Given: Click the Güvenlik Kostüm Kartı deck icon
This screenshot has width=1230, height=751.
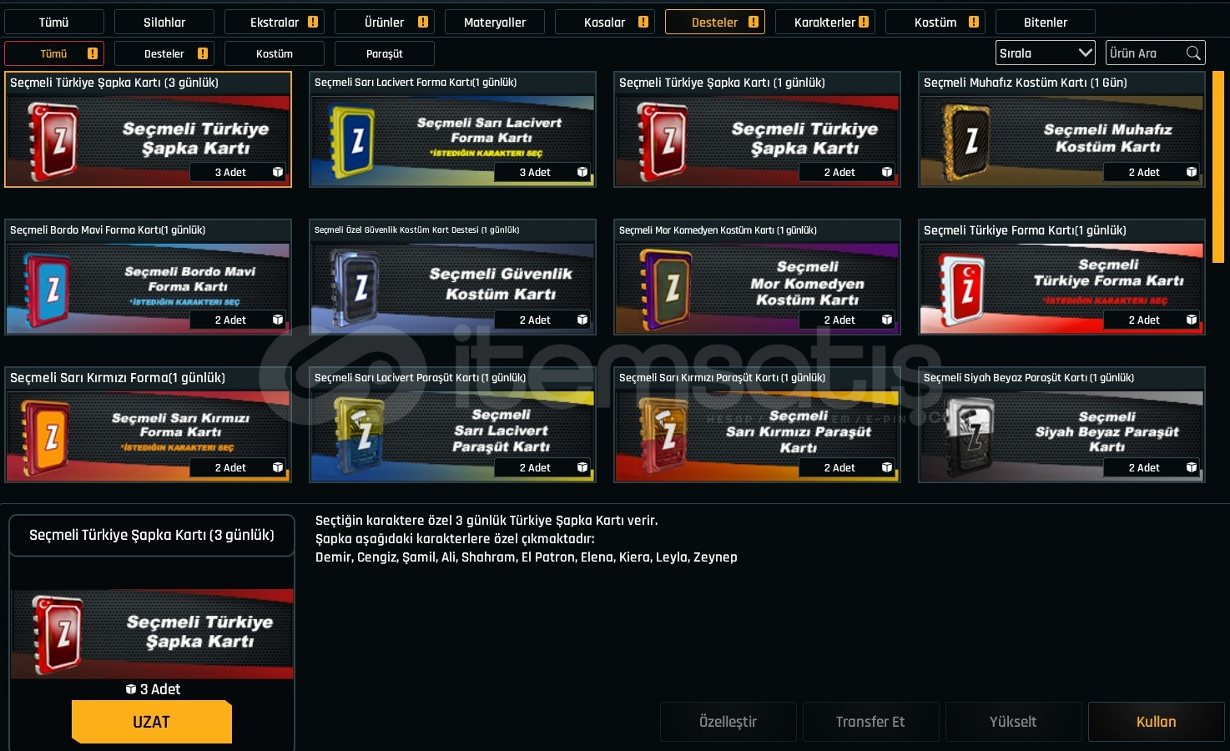Looking at the screenshot, I should [x=355, y=288].
